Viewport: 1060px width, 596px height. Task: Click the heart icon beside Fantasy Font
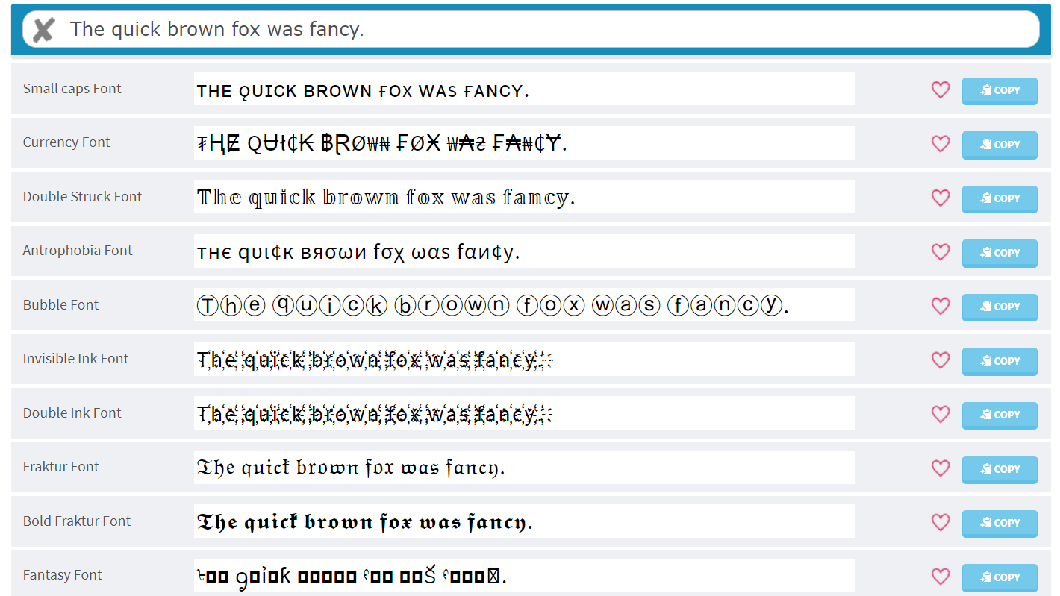(x=940, y=577)
